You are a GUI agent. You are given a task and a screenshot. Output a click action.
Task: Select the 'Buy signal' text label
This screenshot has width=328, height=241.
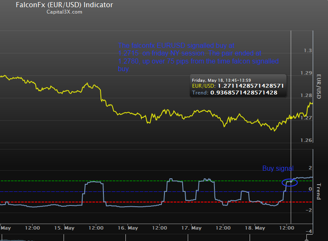coord(278,169)
